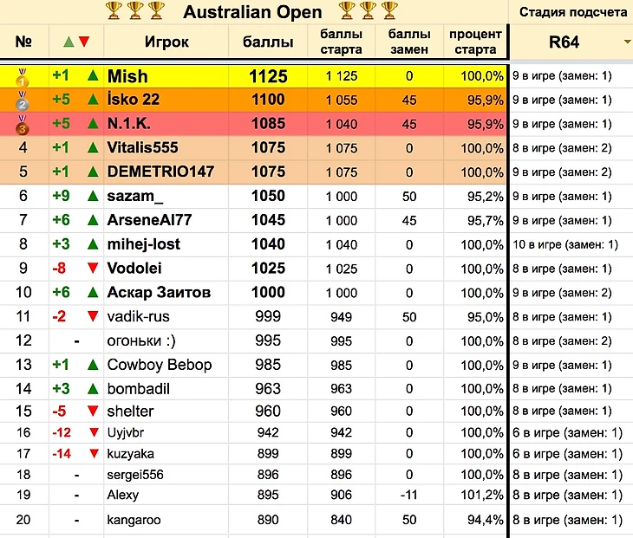Click the green up arrow in bombadil row
Screen dimensions: 633x538
pyautogui.click(x=92, y=389)
